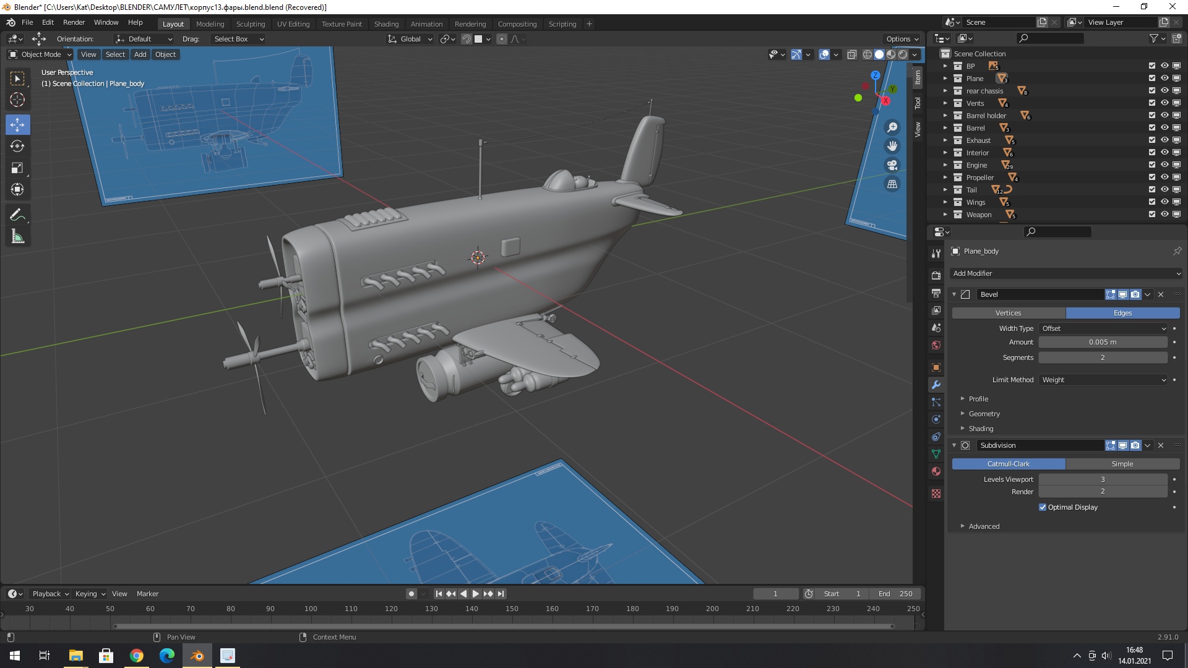Viewport: 1188px width, 668px height.
Task: Remove the Bevel modifier
Action: pos(1161,294)
